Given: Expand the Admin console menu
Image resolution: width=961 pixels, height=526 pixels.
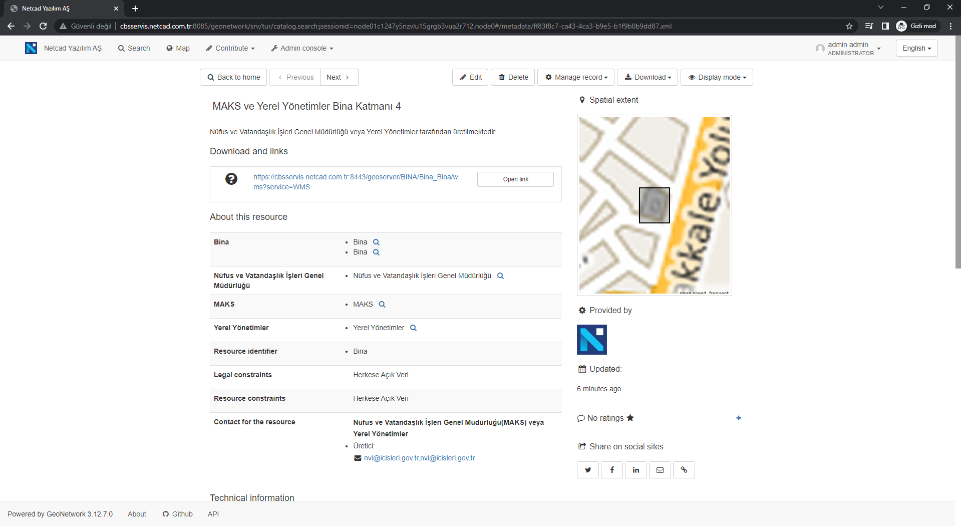Looking at the screenshot, I should (x=302, y=48).
